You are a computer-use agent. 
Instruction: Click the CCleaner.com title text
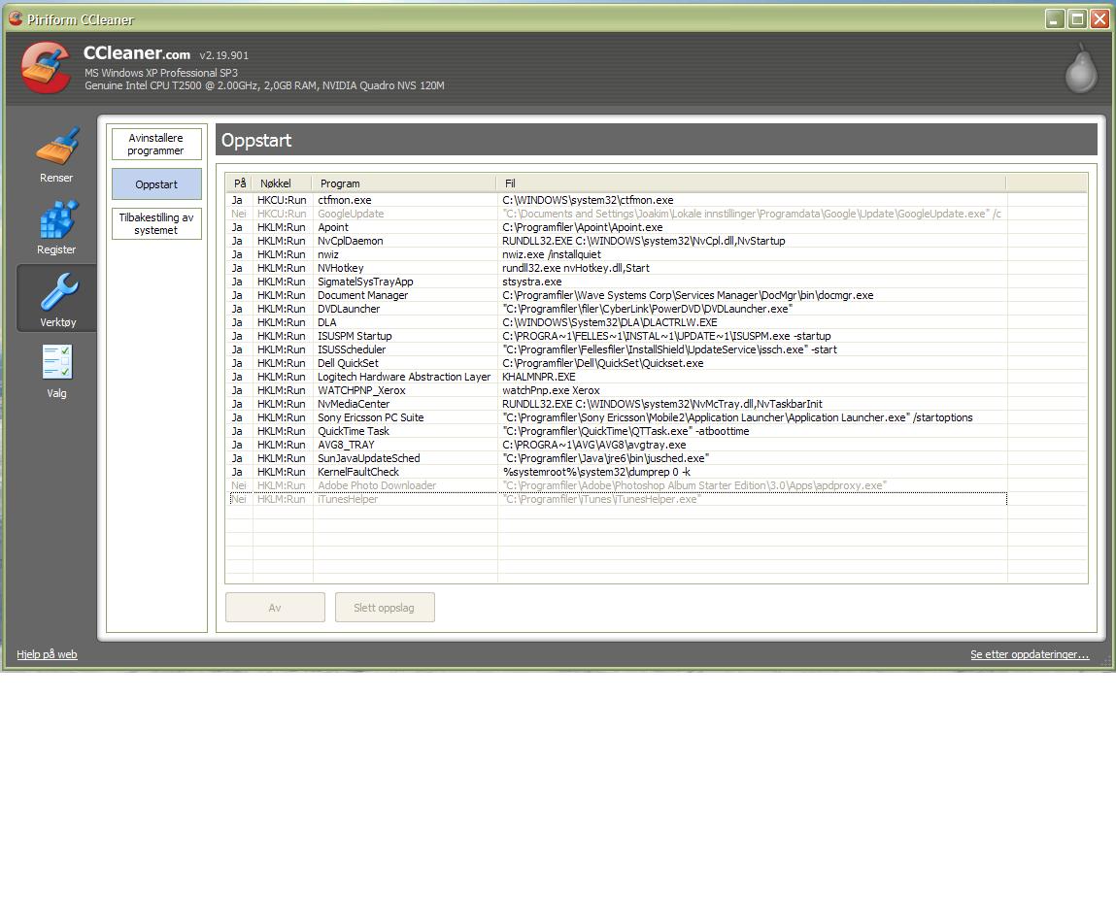coord(137,53)
